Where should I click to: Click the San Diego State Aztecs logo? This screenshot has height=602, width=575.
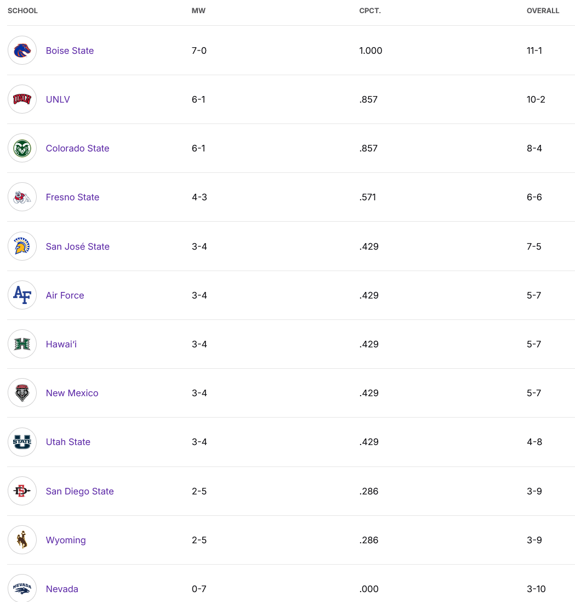tap(22, 491)
